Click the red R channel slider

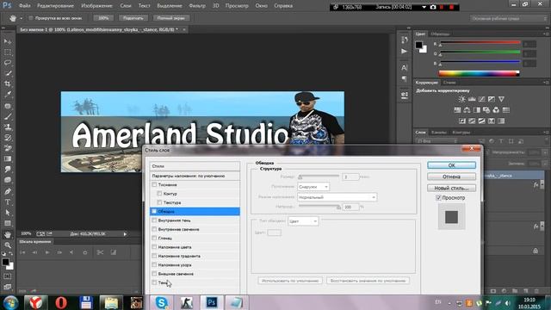click(x=480, y=43)
